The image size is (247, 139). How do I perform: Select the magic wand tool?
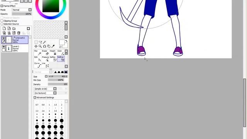(45, 42)
